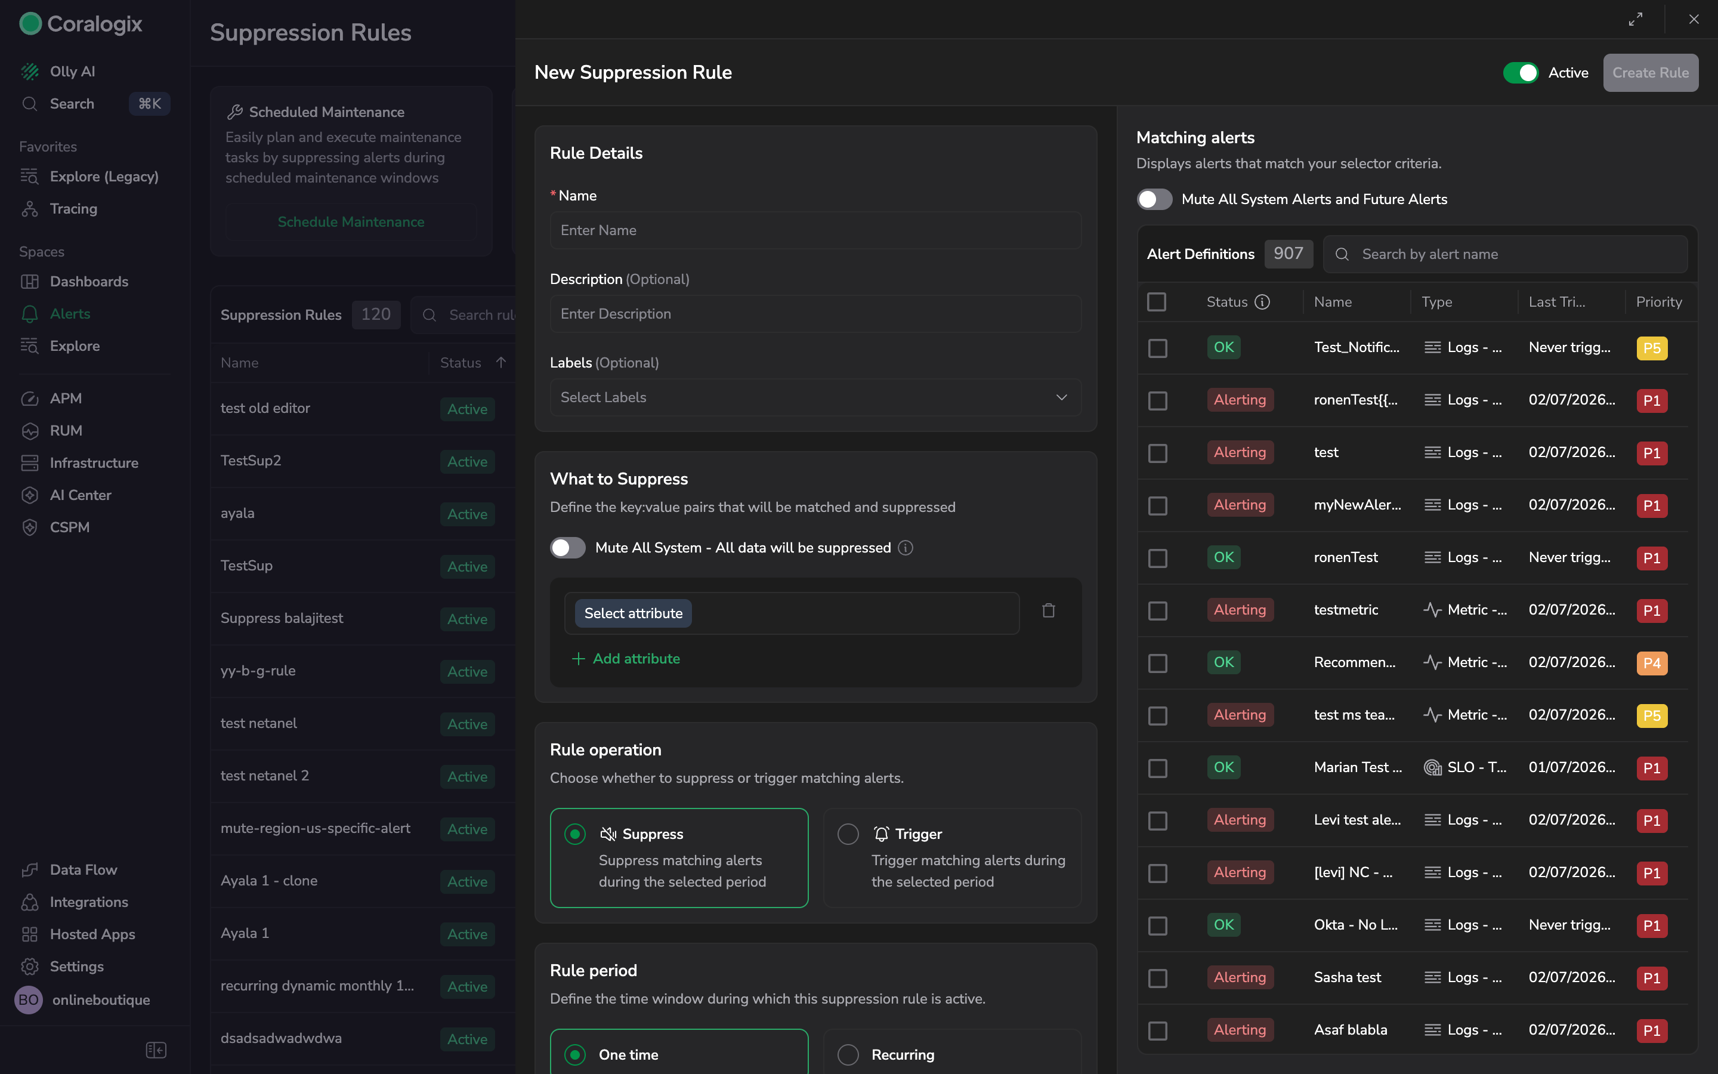The width and height of the screenshot is (1718, 1074).
Task: Open the TestSup2 suppression rule row
Action: point(363,461)
